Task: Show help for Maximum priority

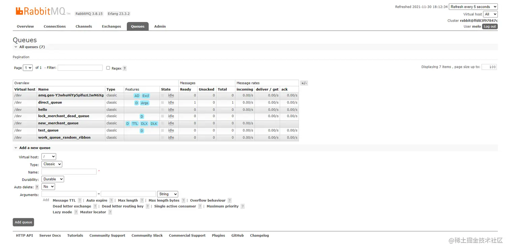Action: 243,207
